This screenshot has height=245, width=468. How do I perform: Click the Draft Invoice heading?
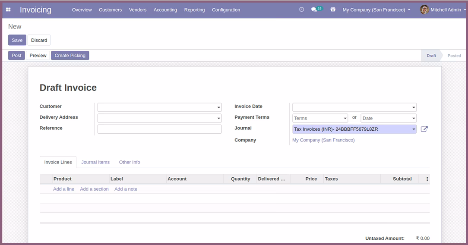(x=68, y=88)
